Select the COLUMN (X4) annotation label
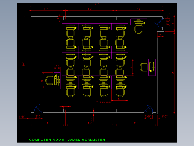 coord(103,102)
